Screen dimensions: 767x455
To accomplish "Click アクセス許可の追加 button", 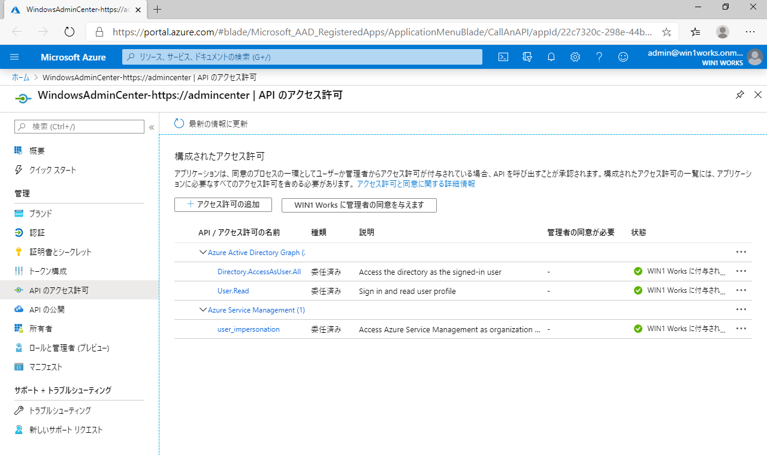I will (x=223, y=205).
